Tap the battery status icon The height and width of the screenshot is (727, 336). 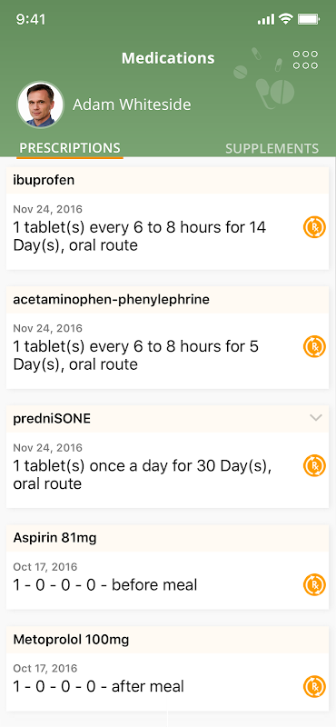tap(309, 19)
